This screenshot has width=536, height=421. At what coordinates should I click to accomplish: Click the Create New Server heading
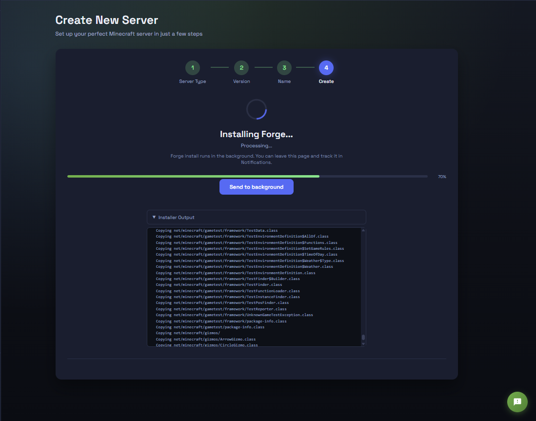(x=107, y=20)
